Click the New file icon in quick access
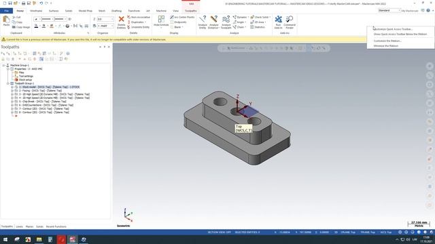The image size is (435, 244). pyautogui.click(x=5, y=3)
